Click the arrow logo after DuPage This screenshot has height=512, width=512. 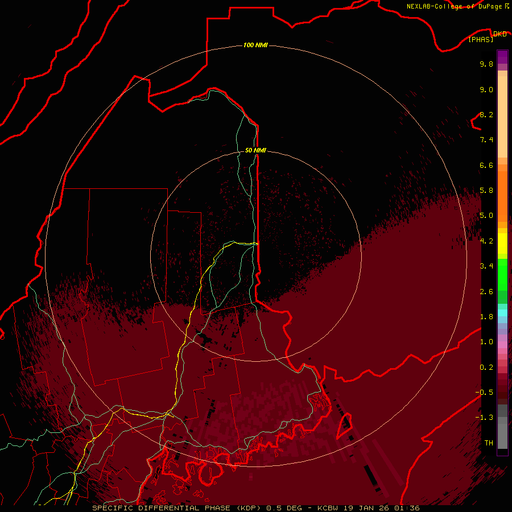pos(507,6)
